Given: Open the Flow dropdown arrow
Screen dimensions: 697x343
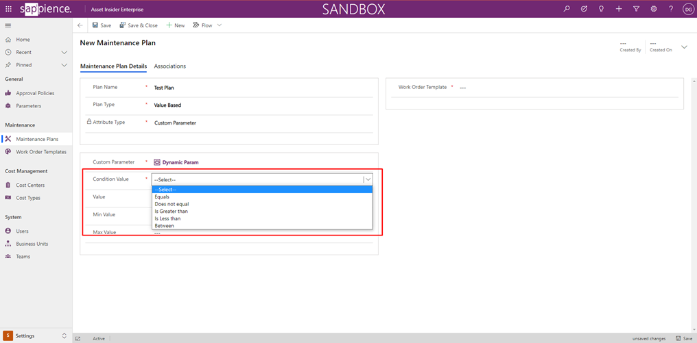Looking at the screenshot, I should click(x=220, y=25).
